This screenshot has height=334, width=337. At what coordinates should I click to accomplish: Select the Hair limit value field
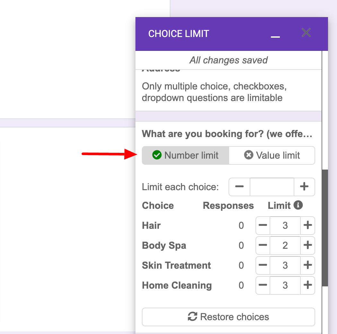point(285,226)
